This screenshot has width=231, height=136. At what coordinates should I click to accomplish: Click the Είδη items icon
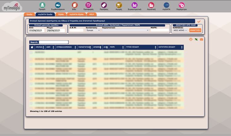tap(74, 5)
